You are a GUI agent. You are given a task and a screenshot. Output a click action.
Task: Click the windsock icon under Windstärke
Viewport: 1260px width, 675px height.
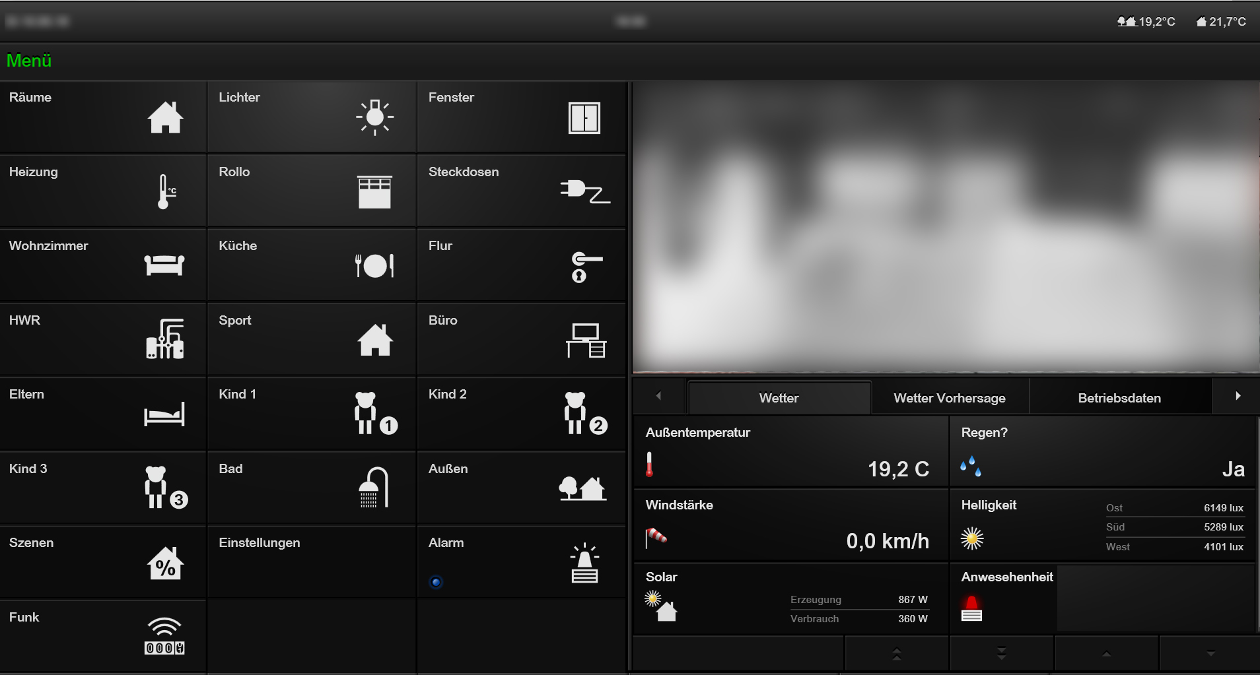coord(656,538)
